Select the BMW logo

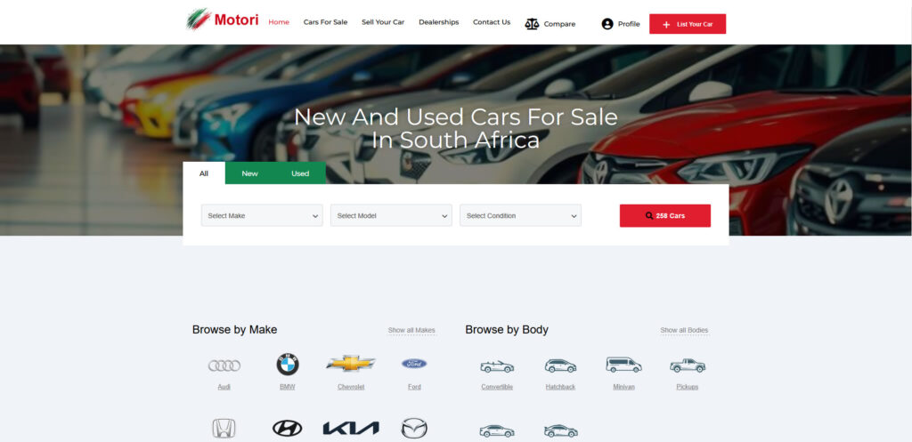click(x=288, y=365)
